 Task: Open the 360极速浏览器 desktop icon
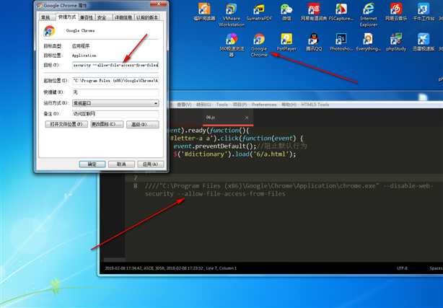pos(232,45)
